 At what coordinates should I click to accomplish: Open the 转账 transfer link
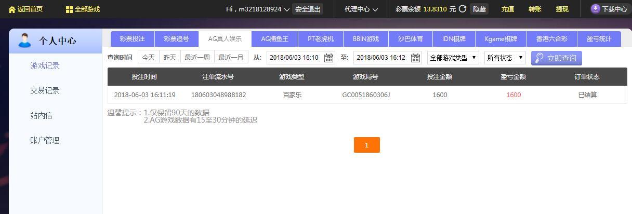535,9
